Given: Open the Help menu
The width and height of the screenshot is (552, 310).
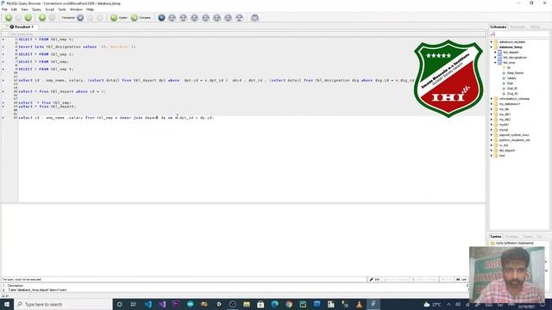Looking at the screenshot, I should [90, 9].
